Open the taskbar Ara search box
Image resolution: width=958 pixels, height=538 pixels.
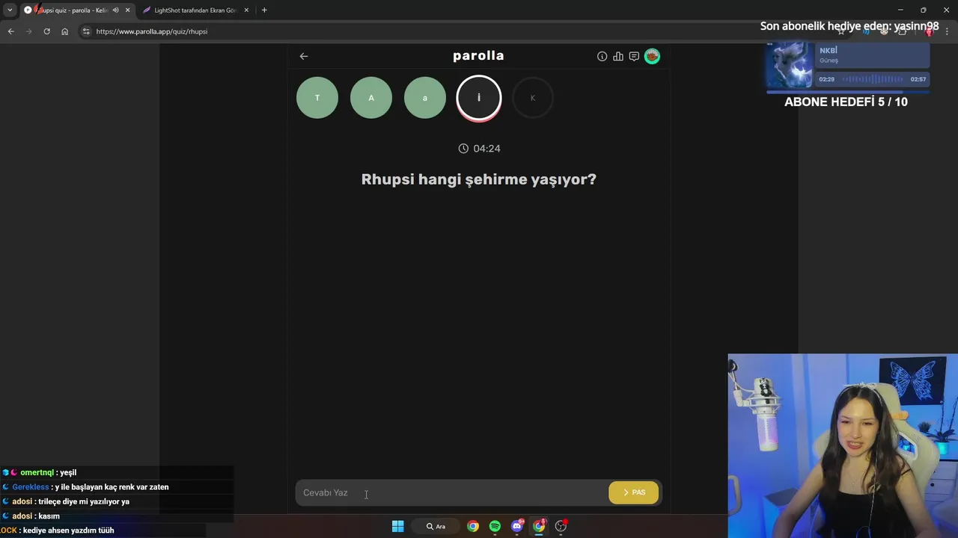pyautogui.click(x=436, y=526)
